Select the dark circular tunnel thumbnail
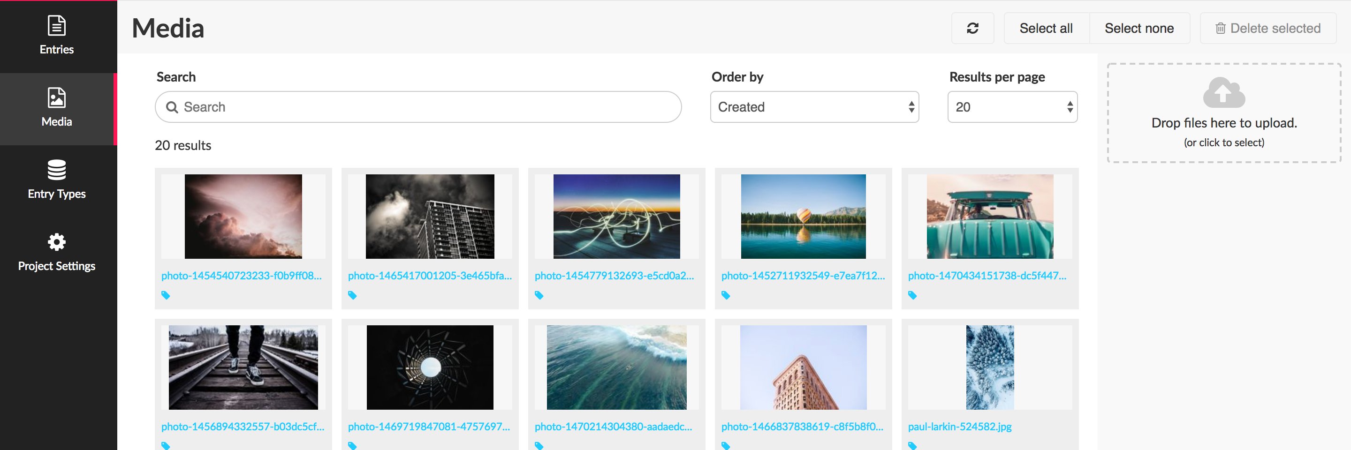 click(x=430, y=367)
